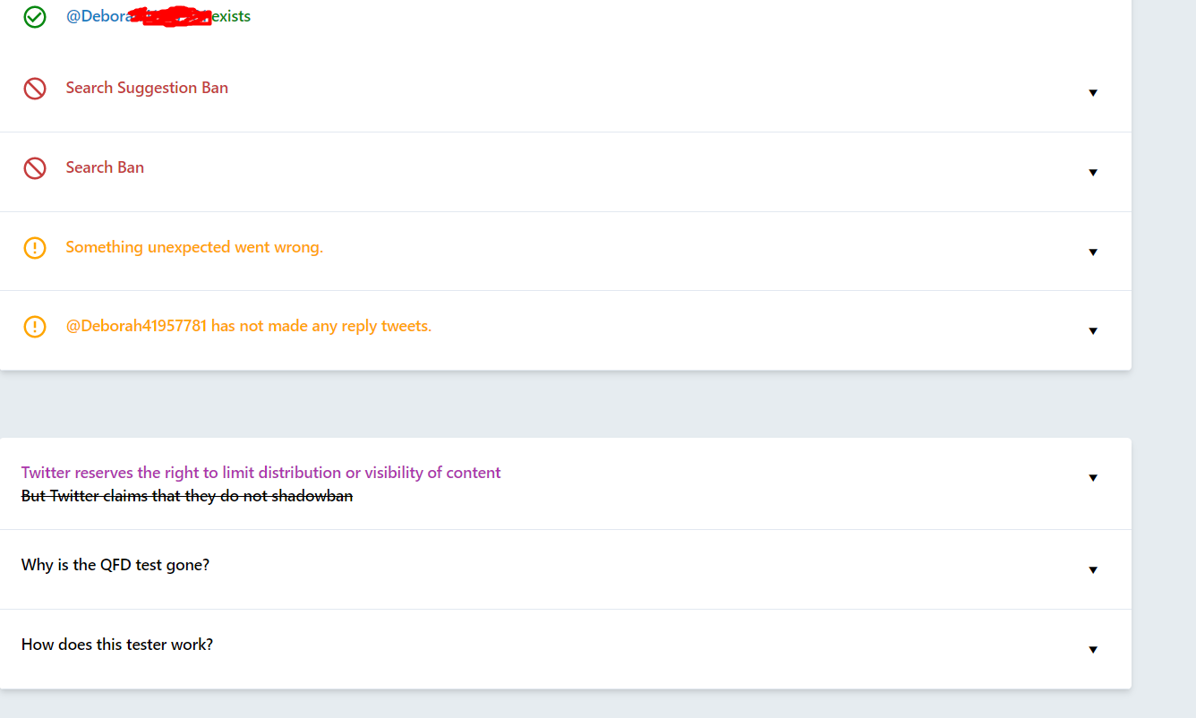This screenshot has height=718, width=1196.
Task: Click Something unexpected went wrong text
Action: click(x=194, y=247)
